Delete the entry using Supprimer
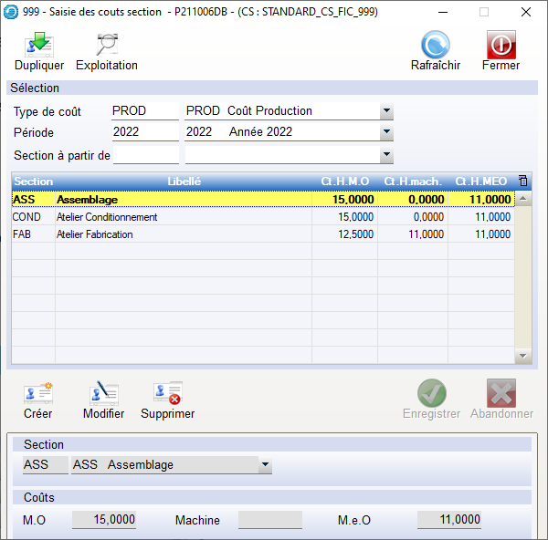This screenshot has width=548, height=540. pyautogui.click(x=167, y=394)
